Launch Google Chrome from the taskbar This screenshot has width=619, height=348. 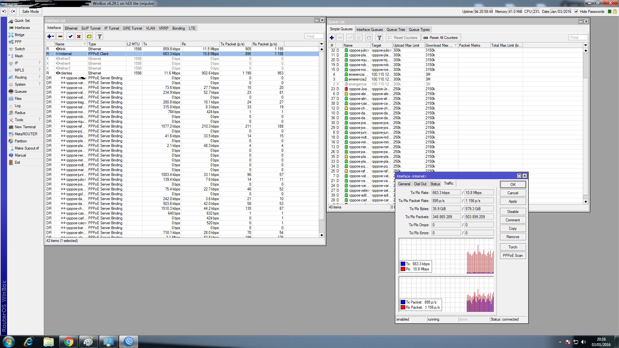(x=68, y=342)
